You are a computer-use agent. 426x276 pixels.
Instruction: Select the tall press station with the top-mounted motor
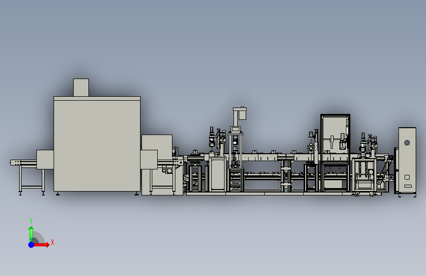click(x=235, y=149)
